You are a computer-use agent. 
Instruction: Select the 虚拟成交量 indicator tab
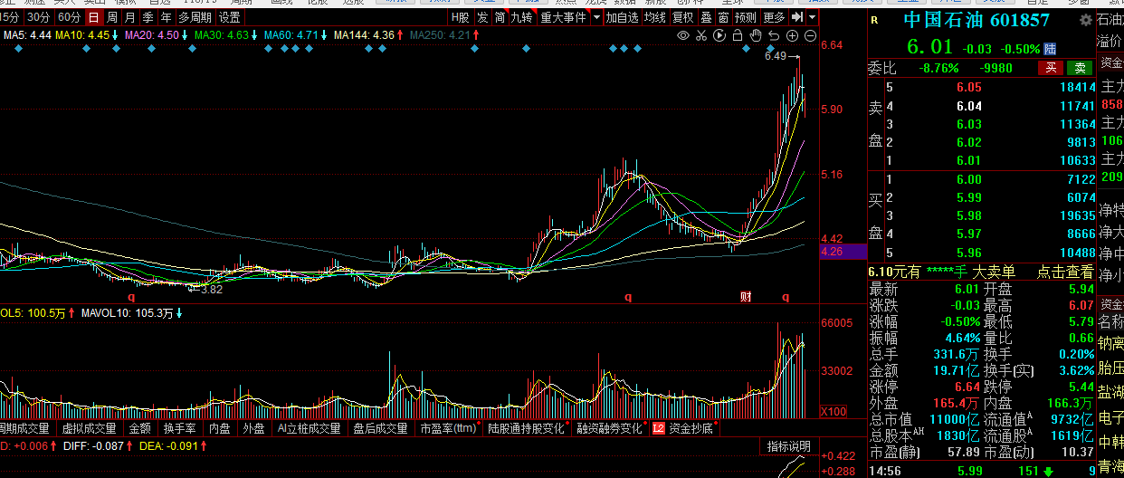pyautogui.click(x=89, y=429)
